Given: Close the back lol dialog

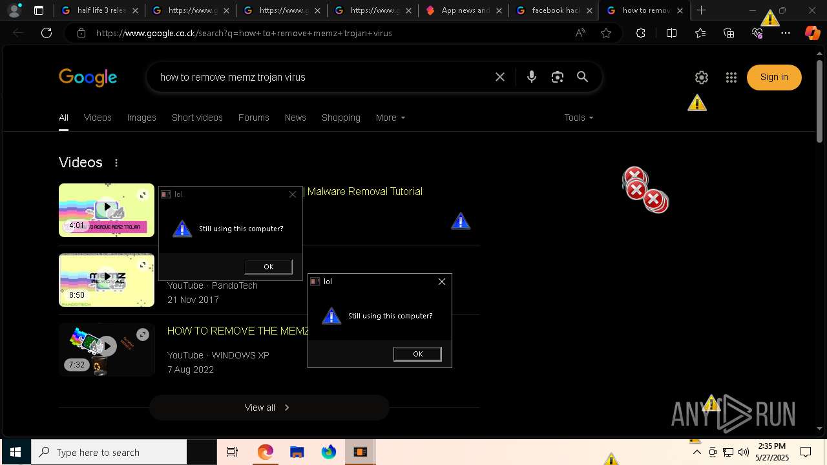Looking at the screenshot, I should [x=293, y=194].
